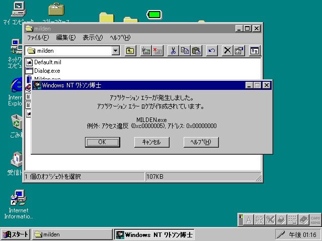Viewport: 322px width, 241px height.
Task: Click the status bar object selection text
Action: point(53,176)
